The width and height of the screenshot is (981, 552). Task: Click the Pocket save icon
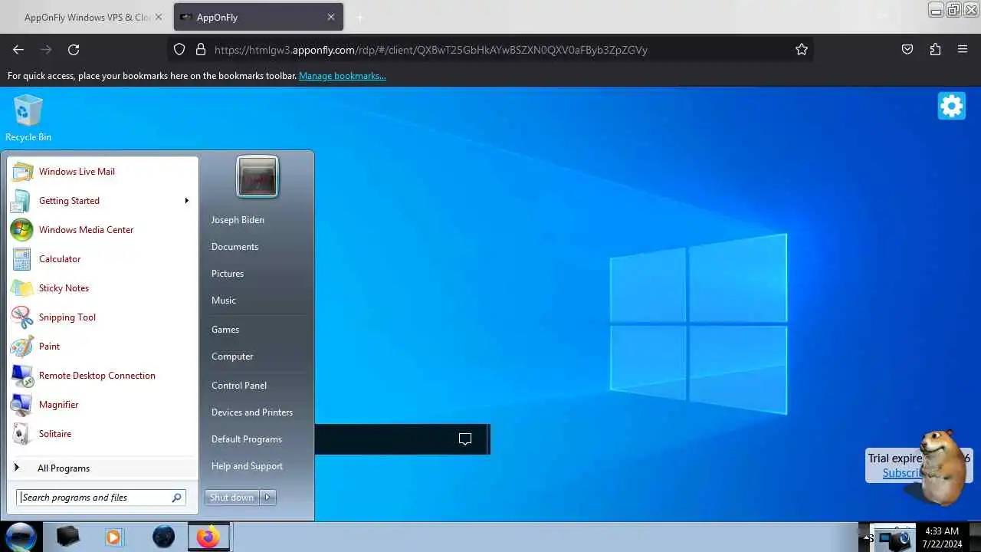(x=907, y=50)
